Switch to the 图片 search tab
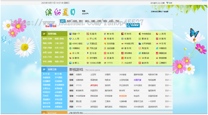Image resolution: width=208 pixels, height=115 pixels. point(81,21)
